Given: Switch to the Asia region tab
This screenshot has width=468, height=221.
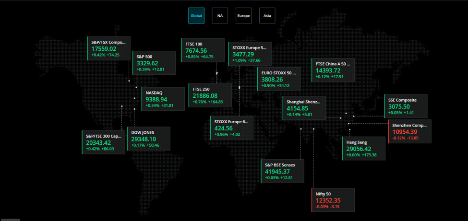Looking at the screenshot, I should [x=267, y=15].
